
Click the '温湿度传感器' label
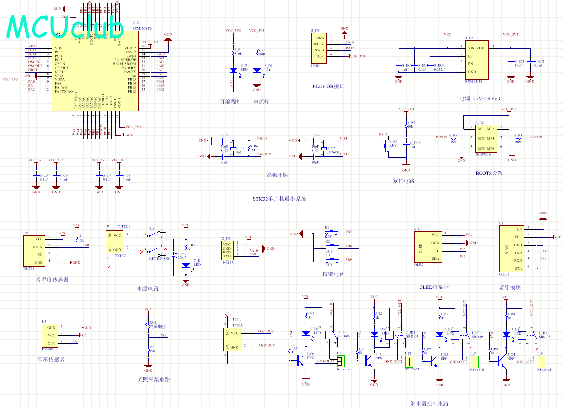tap(52, 280)
